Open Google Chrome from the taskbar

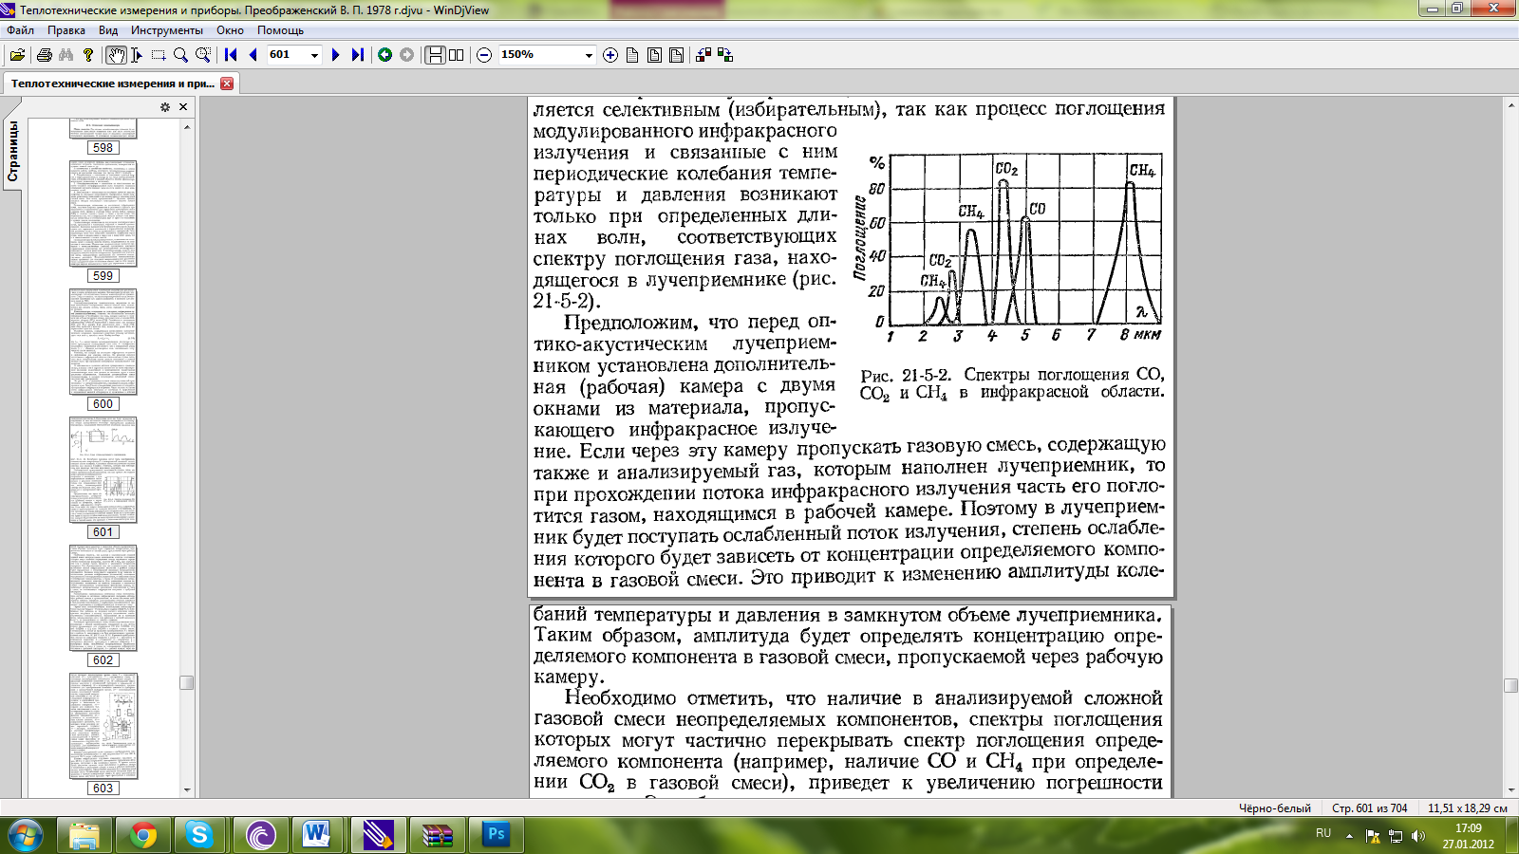pyautogui.click(x=143, y=835)
